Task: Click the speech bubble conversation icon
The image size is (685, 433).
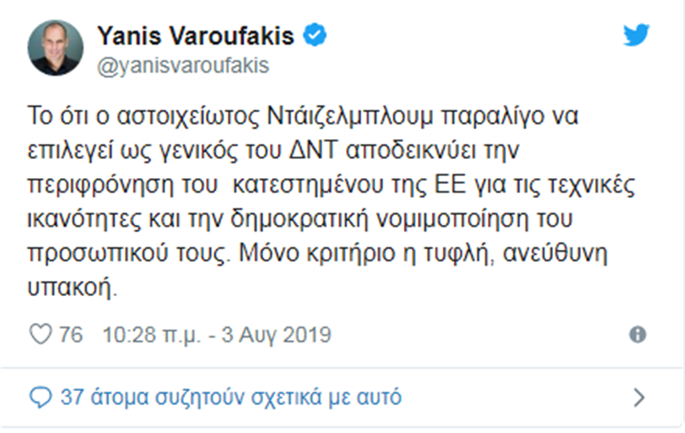Action: [x=40, y=397]
